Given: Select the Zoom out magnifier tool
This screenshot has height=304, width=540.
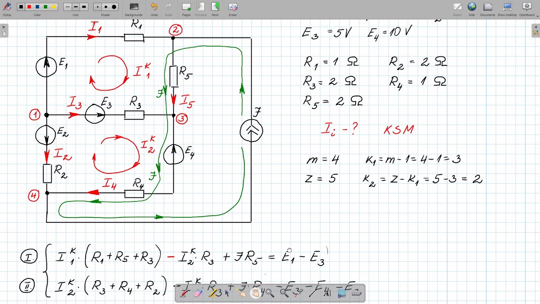Looking at the screenshot, I should tap(284, 293).
